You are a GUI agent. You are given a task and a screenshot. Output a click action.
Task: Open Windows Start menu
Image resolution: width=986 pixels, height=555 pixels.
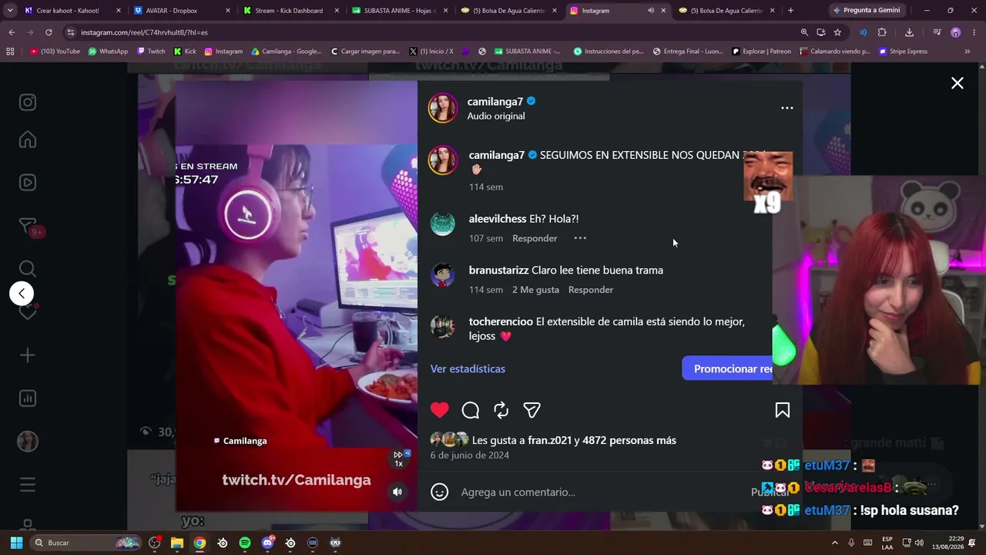tap(16, 543)
